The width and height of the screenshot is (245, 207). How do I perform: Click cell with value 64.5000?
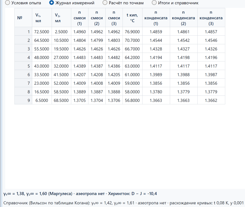(42, 40)
